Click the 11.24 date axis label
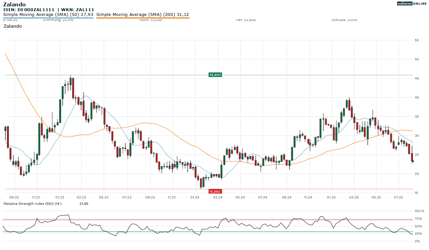 (x=308, y=198)
